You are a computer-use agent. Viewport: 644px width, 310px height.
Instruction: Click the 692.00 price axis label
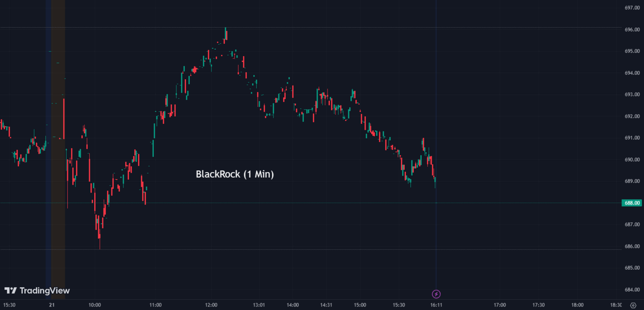click(x=632, y=116)
